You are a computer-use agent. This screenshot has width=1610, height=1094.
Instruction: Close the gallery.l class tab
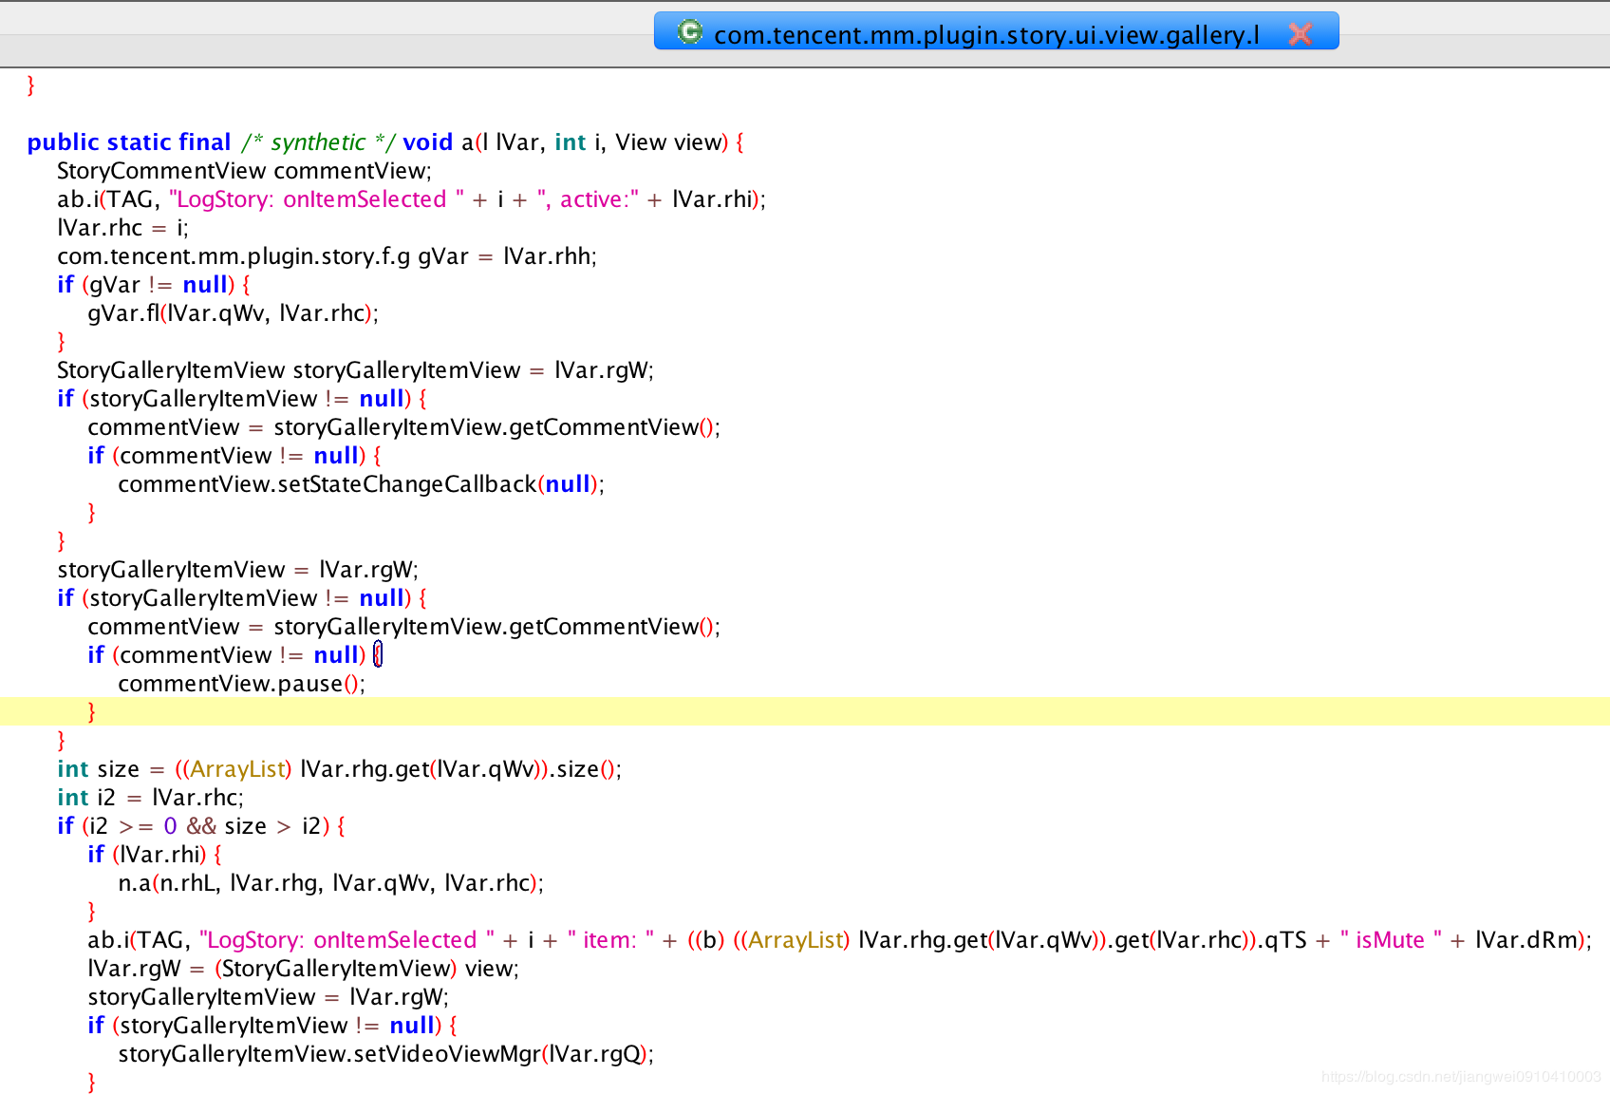point(1300,34)
